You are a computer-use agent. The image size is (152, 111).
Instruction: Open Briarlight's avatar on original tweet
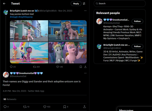6,12
